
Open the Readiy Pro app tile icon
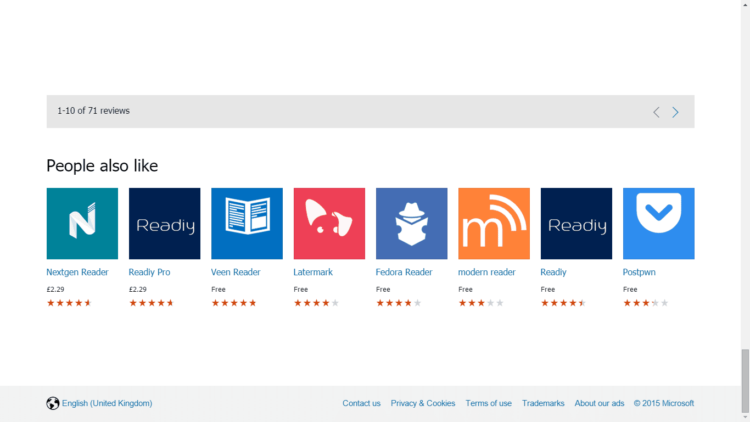click(165, 224)
